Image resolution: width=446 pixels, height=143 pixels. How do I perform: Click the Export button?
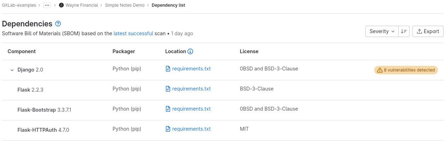point(428,31)
